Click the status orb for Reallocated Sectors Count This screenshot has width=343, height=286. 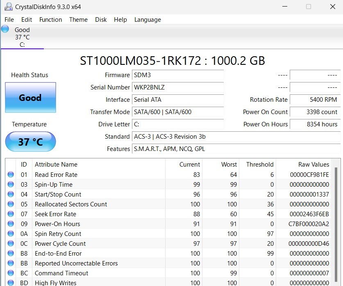point(11,204)
